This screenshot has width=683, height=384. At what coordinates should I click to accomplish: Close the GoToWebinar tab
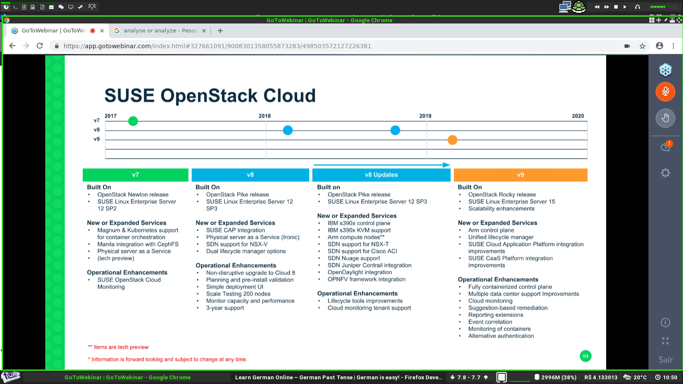tap(102, 31)
